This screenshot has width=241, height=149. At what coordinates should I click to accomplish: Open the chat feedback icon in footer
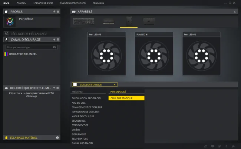(212, 146)
